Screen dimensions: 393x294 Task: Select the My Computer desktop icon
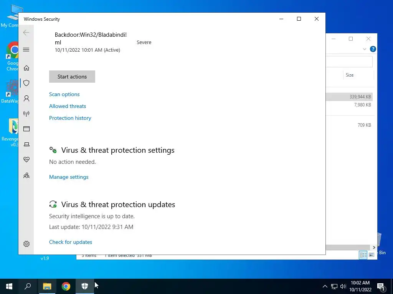tap(10, 16)
